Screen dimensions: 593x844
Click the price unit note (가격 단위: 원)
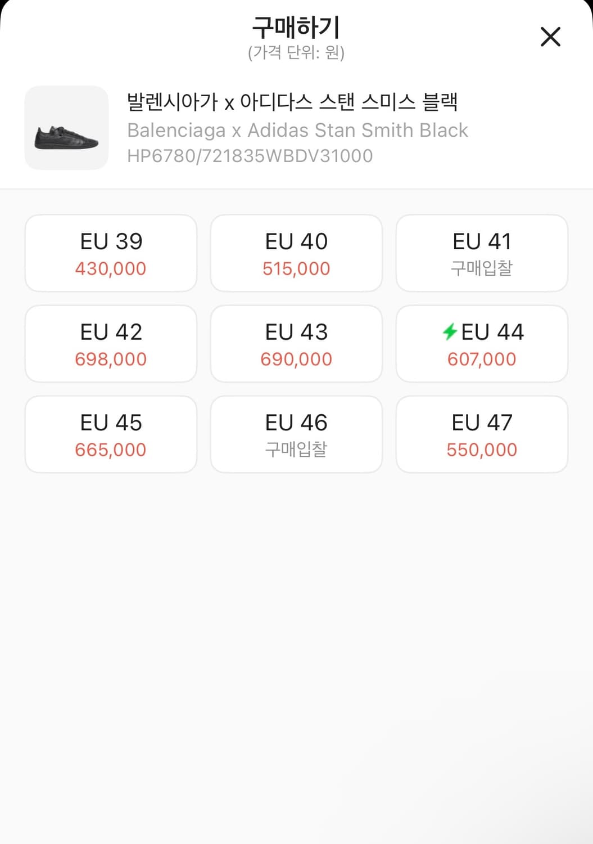click(x=296, y=53)
